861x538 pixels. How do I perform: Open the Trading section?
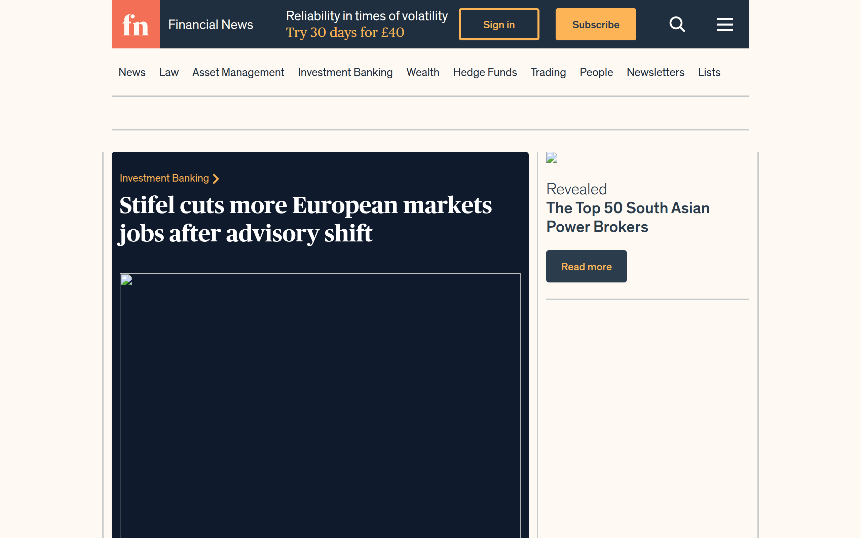(x=548, y=72)
